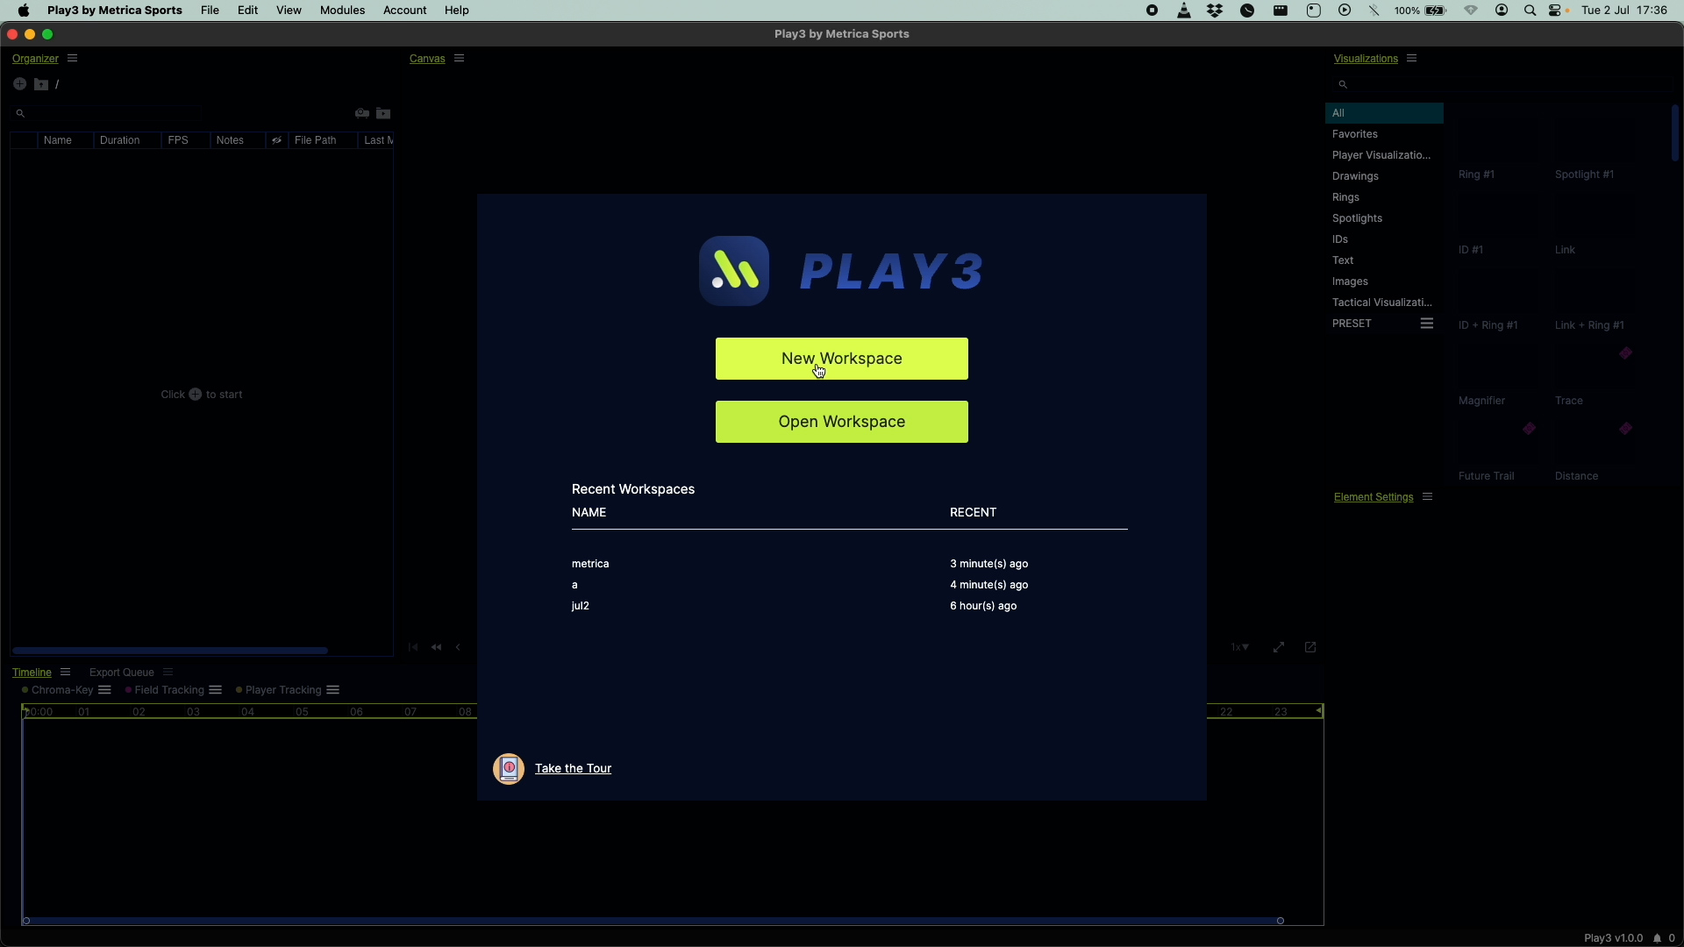Open the Modules menu
Viewport: 1684px width, 947px height.
tap(342, 11)
